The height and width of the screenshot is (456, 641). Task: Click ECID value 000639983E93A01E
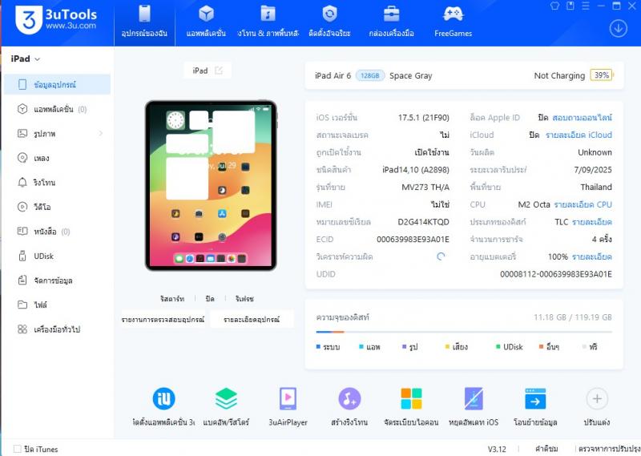click(x=413, y=240)
